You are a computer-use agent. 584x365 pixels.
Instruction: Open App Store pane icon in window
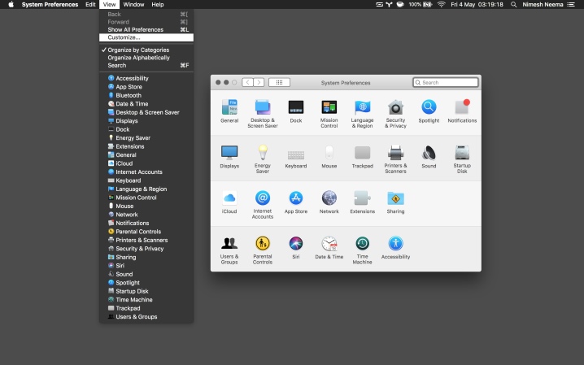[296, 198]
